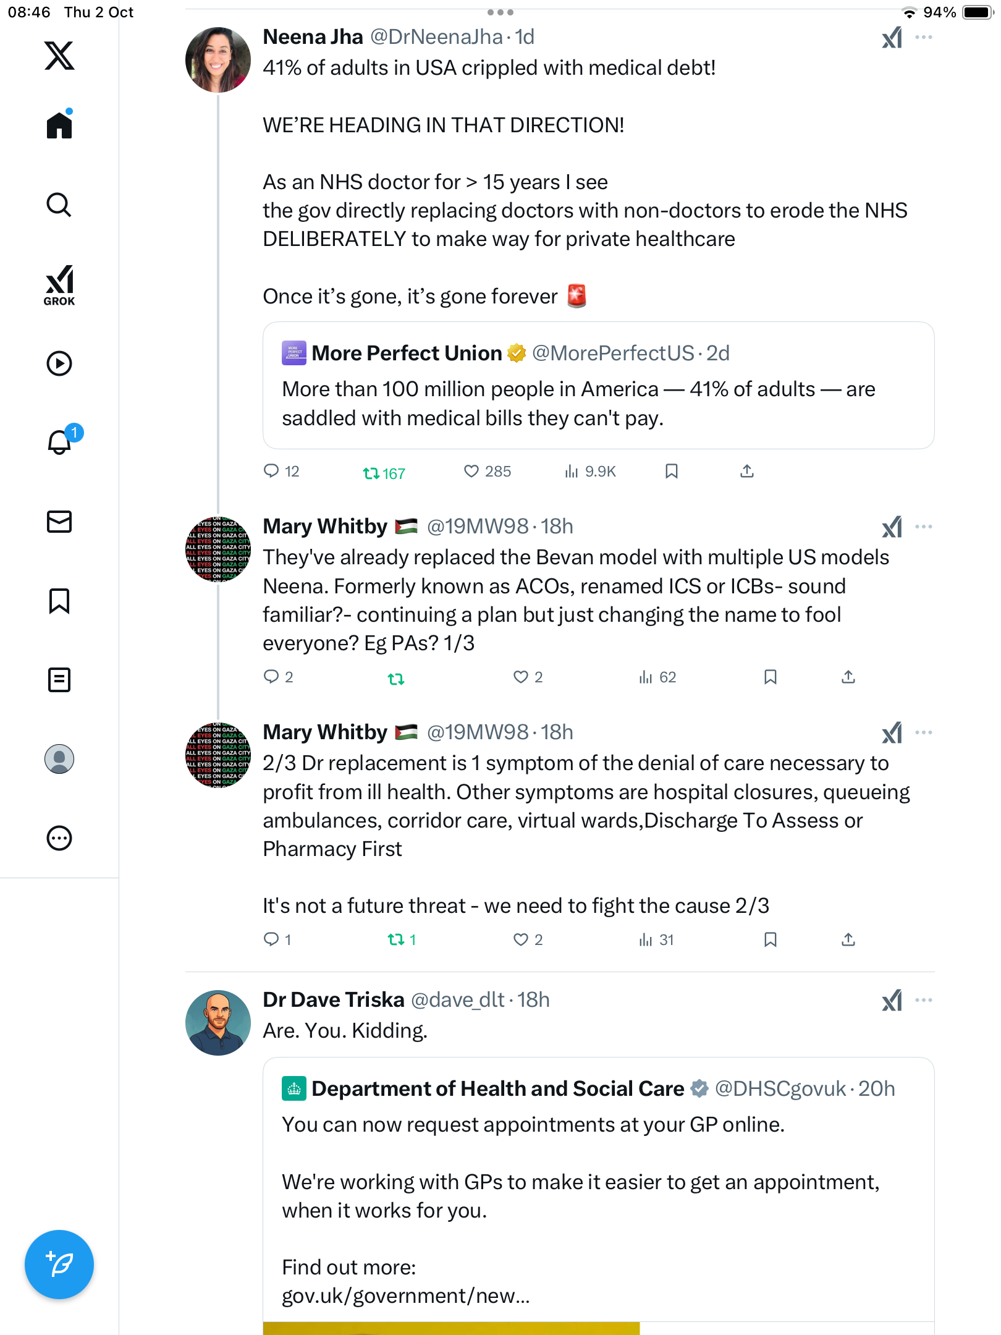The width and height of the screenshot is (1001, 1335).
Task: Compose a new post
Action: pos(59,1264)
